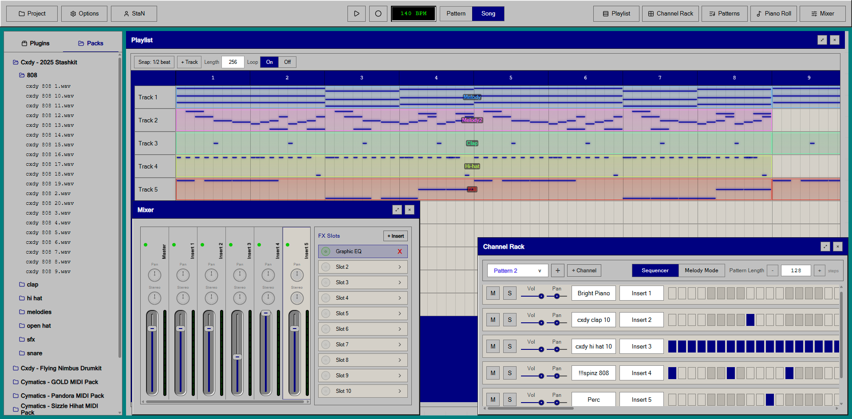Expand the hi hat folder

coord(31,298)
